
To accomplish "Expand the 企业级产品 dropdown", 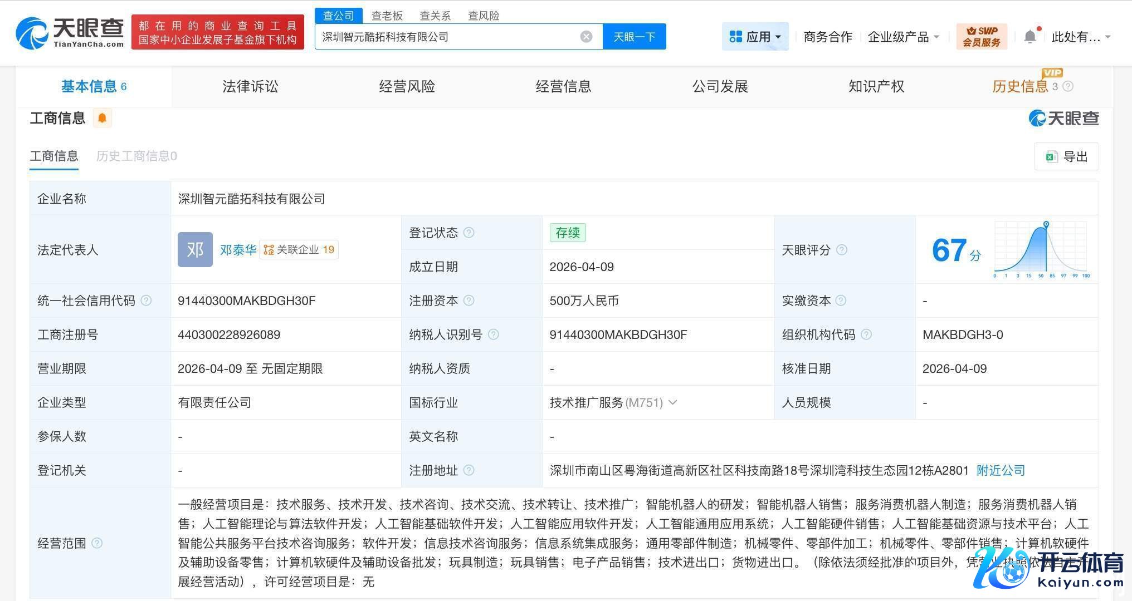I will click(x=904, y=37).
